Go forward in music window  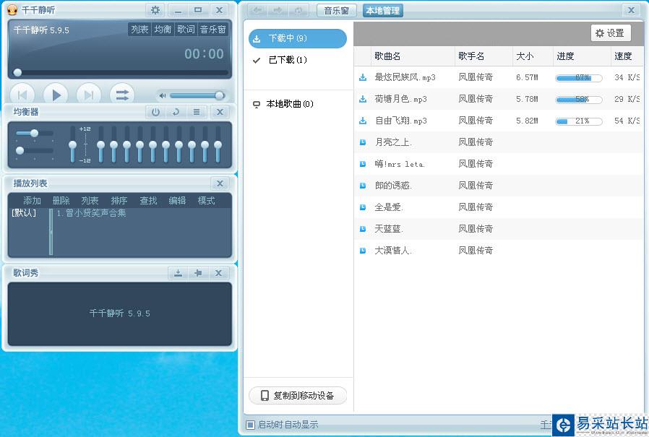tap(278, 10)
